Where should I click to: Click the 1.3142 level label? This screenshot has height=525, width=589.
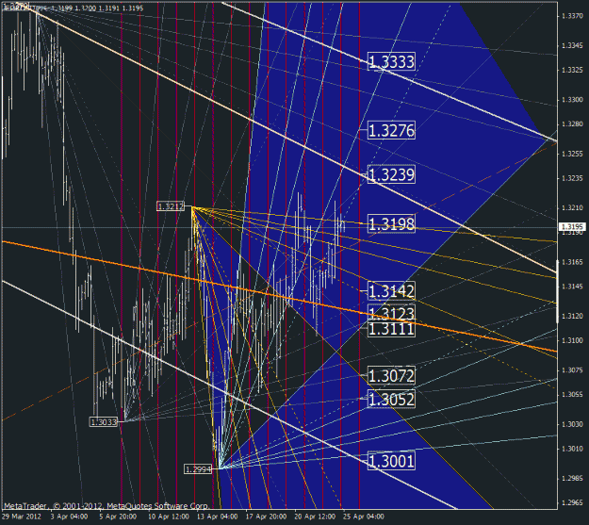tap(391, 290)
